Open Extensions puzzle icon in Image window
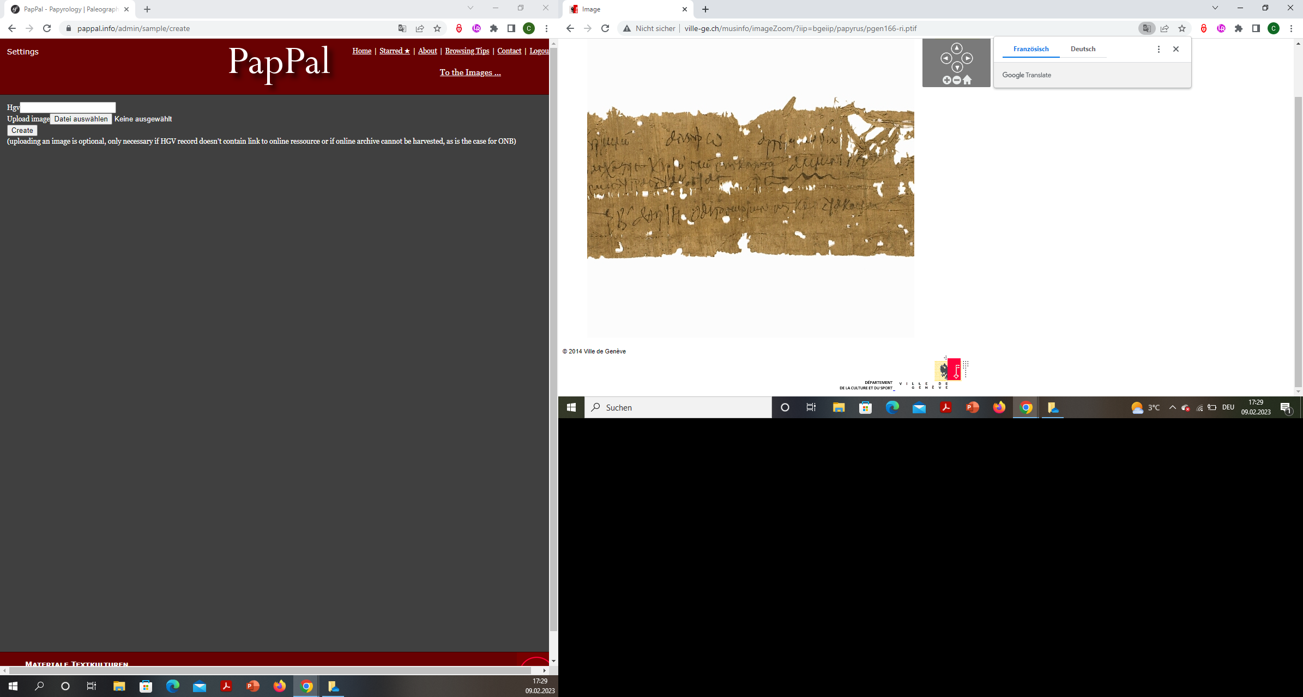 (1239, 28)
